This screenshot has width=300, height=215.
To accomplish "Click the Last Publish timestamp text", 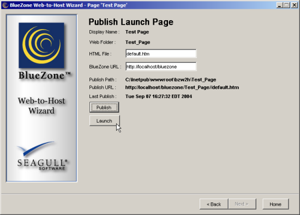I will coord(159,96).
